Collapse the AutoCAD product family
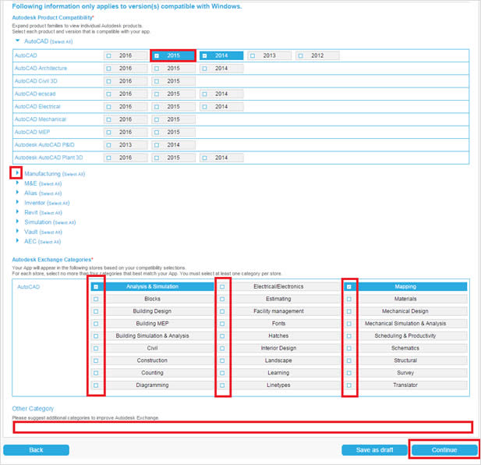Viewport: 481px width, 465px height. pyautogui.click(x=18, y=41)
